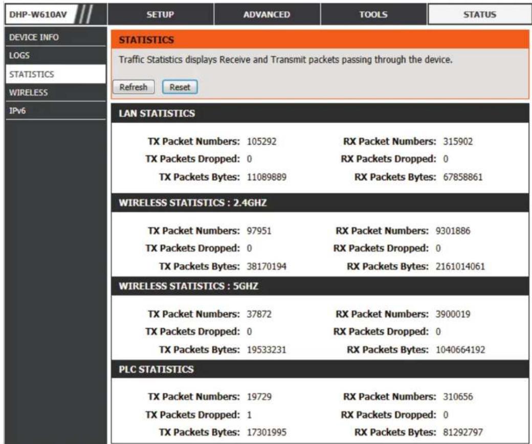Select STATISTICS in the sidebar menu
Screen dimensions: 532x444
click(x=55, y=74)
